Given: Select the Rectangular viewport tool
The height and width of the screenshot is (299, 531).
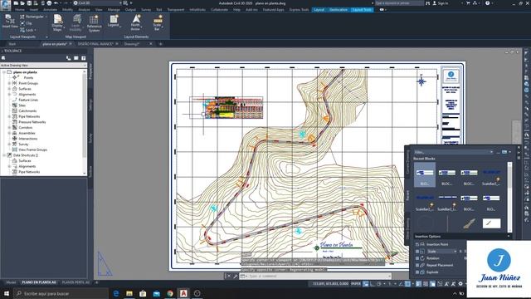Looking at the screenshot, I should (33, 17).
